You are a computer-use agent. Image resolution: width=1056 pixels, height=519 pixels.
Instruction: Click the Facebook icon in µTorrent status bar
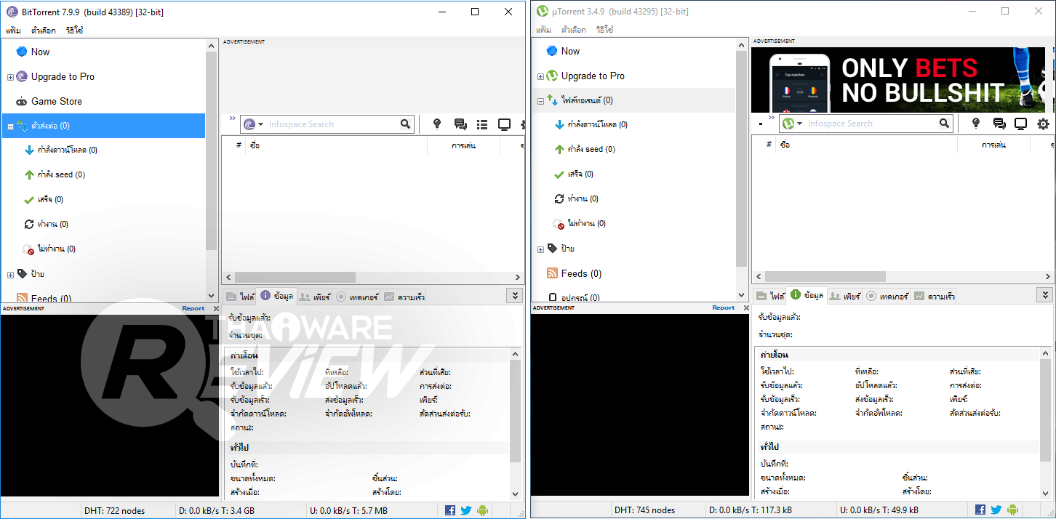pyautogui.click(x=980, y=510)
